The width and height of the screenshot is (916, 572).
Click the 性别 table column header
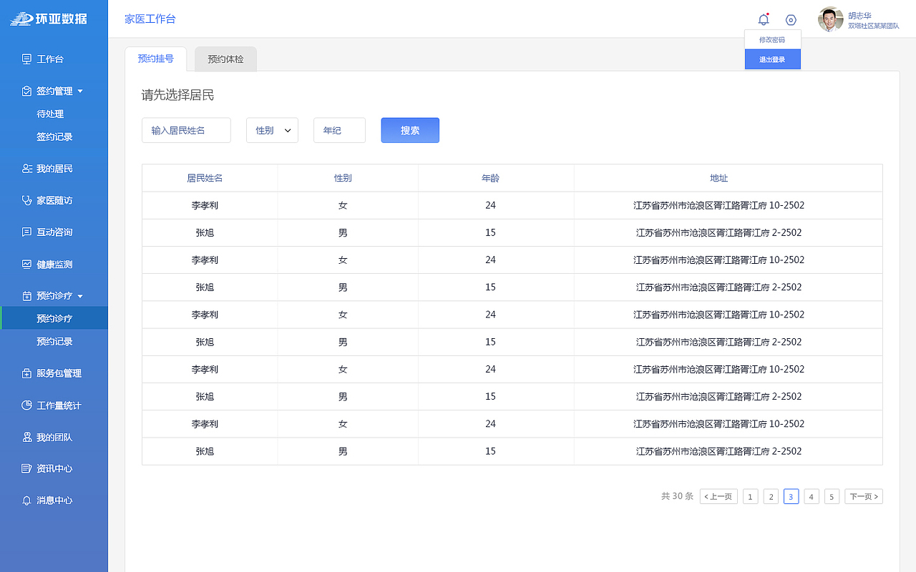[343, 178]
